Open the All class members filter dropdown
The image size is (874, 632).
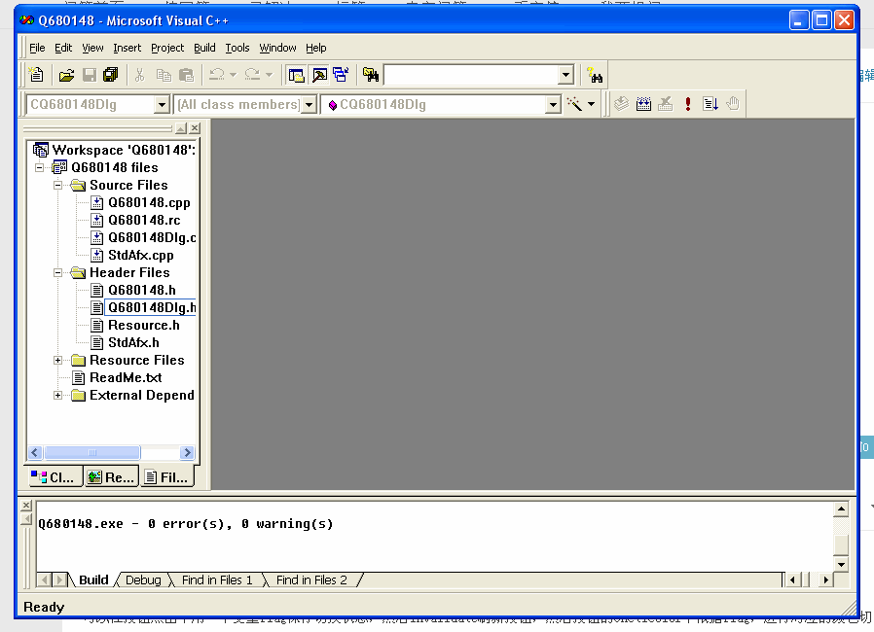click(310, 104)
